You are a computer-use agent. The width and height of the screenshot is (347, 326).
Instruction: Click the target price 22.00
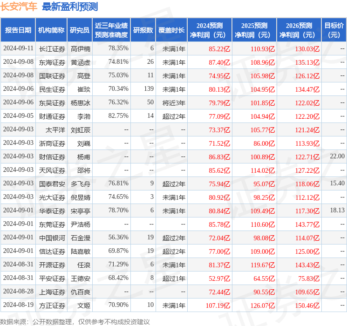pos(337,156)
